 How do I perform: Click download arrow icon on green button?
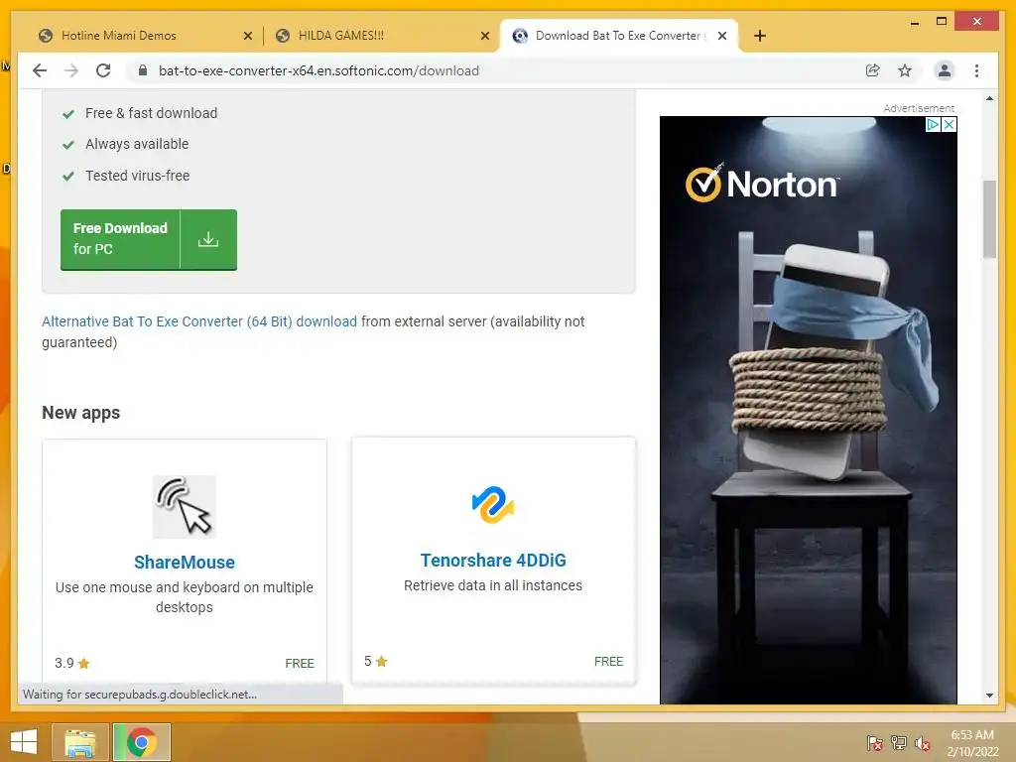coord(208,239)
